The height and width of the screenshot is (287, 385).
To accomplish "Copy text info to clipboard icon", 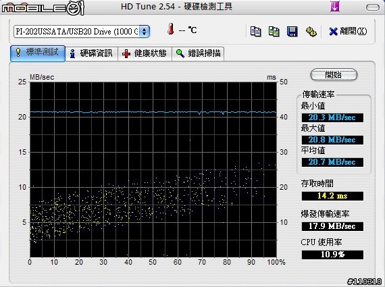I will 255,32.
